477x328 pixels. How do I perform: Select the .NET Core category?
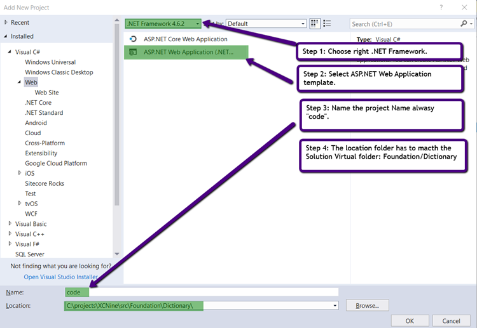click(38, 103)
